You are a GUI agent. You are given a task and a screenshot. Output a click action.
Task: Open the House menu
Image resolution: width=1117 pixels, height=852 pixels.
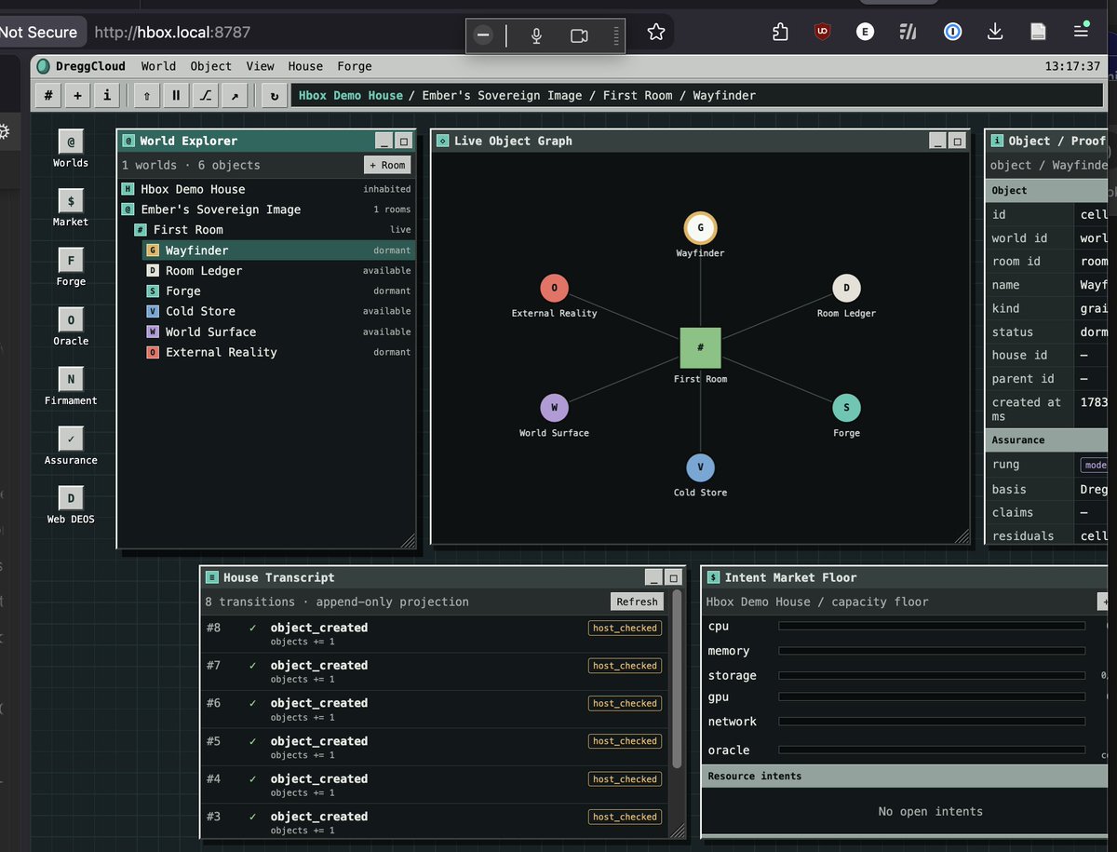pyautogui.click(x=305, y=66)
